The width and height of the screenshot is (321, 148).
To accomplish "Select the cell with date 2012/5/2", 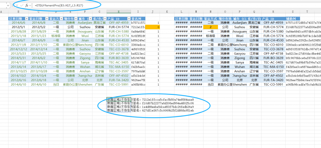I will (x=39, y=27).
